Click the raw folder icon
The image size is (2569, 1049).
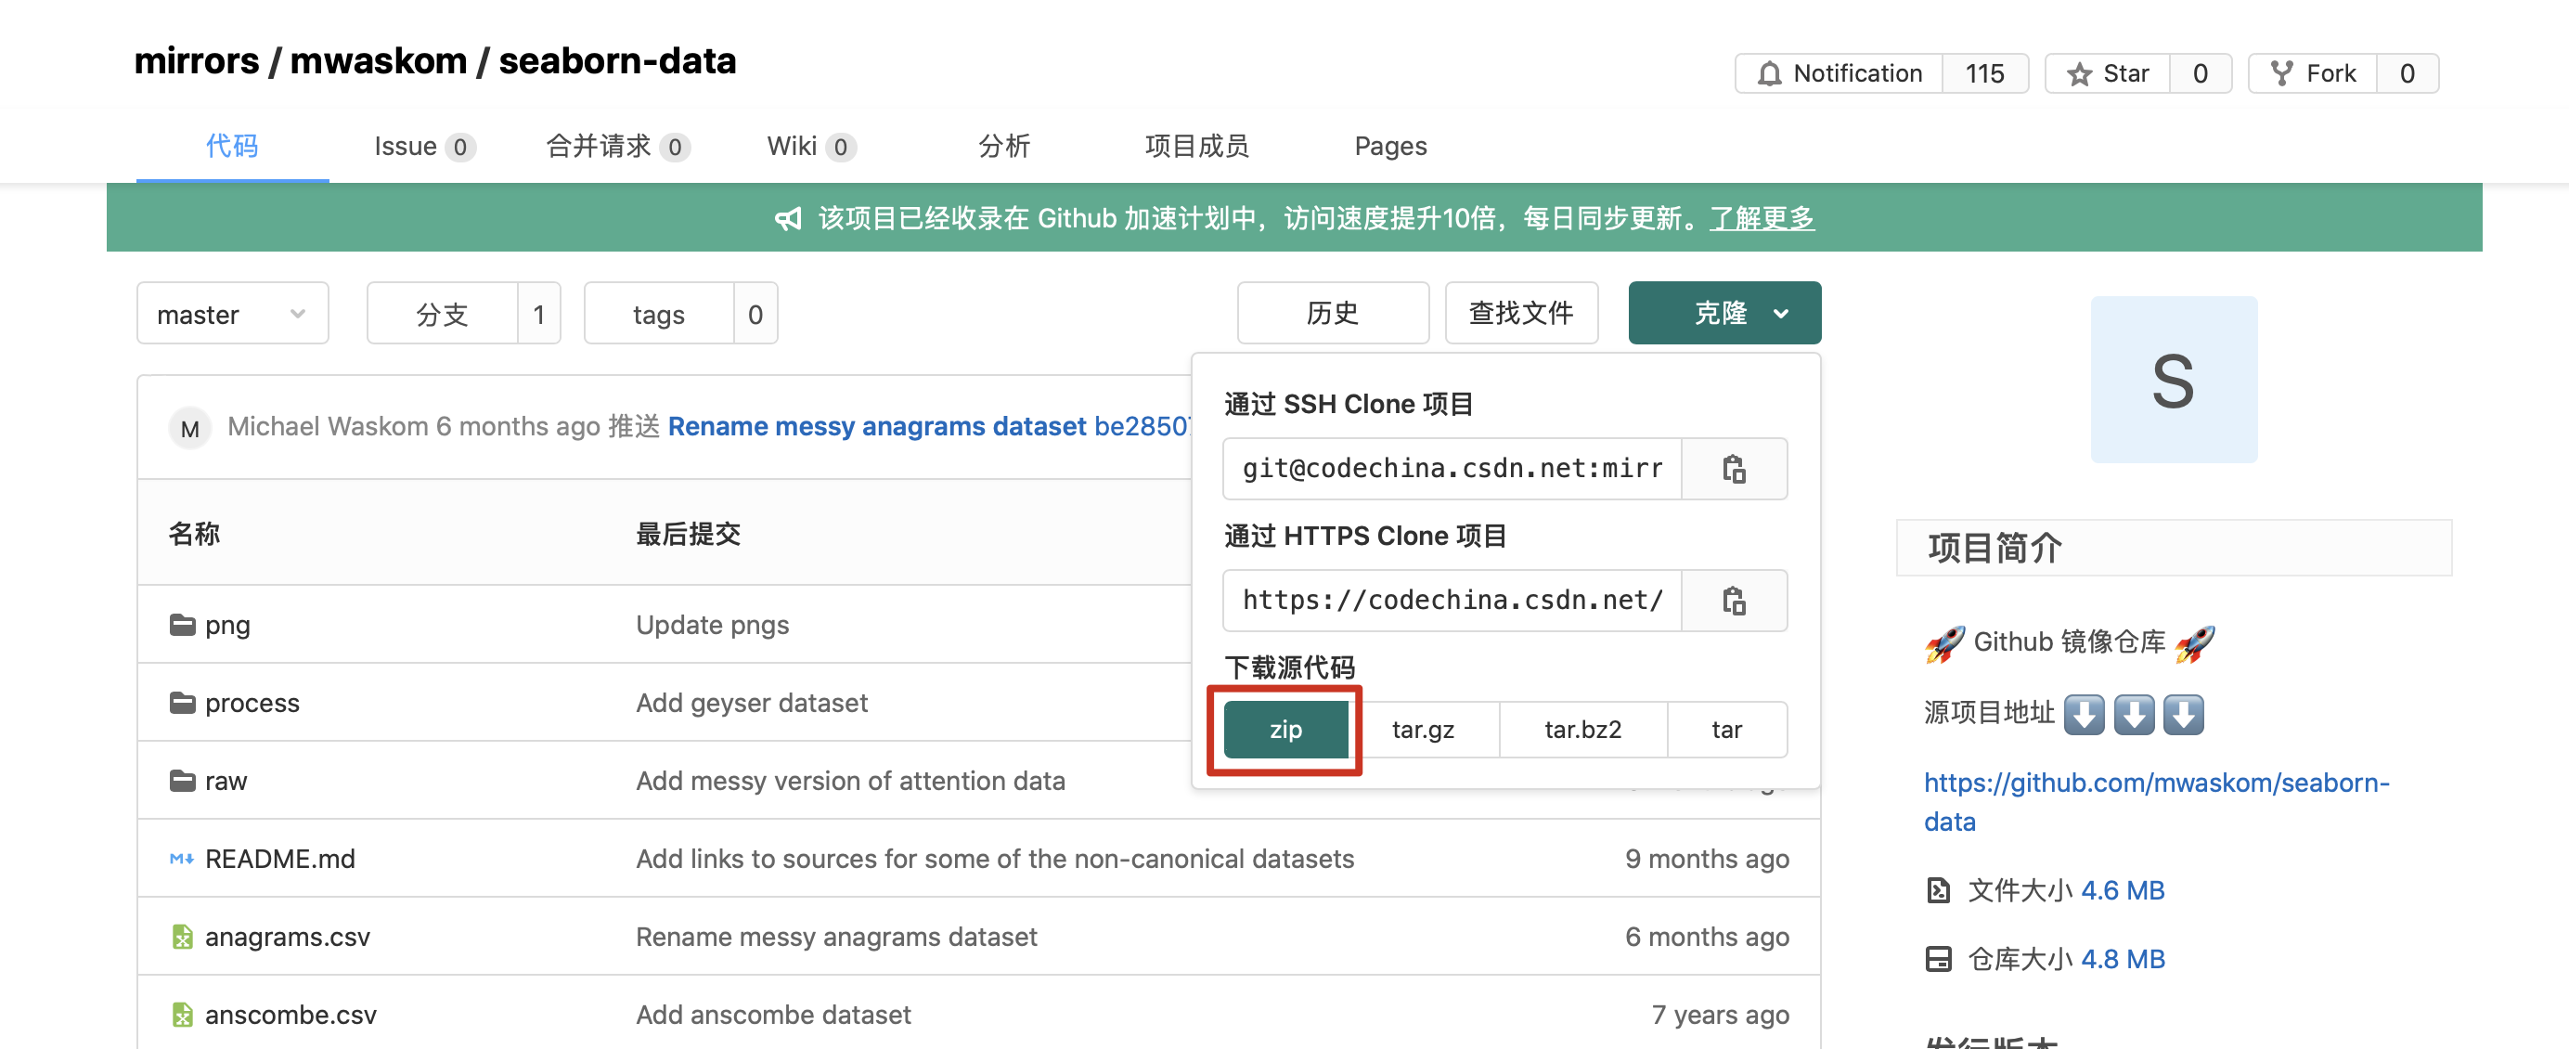[183, 781]
